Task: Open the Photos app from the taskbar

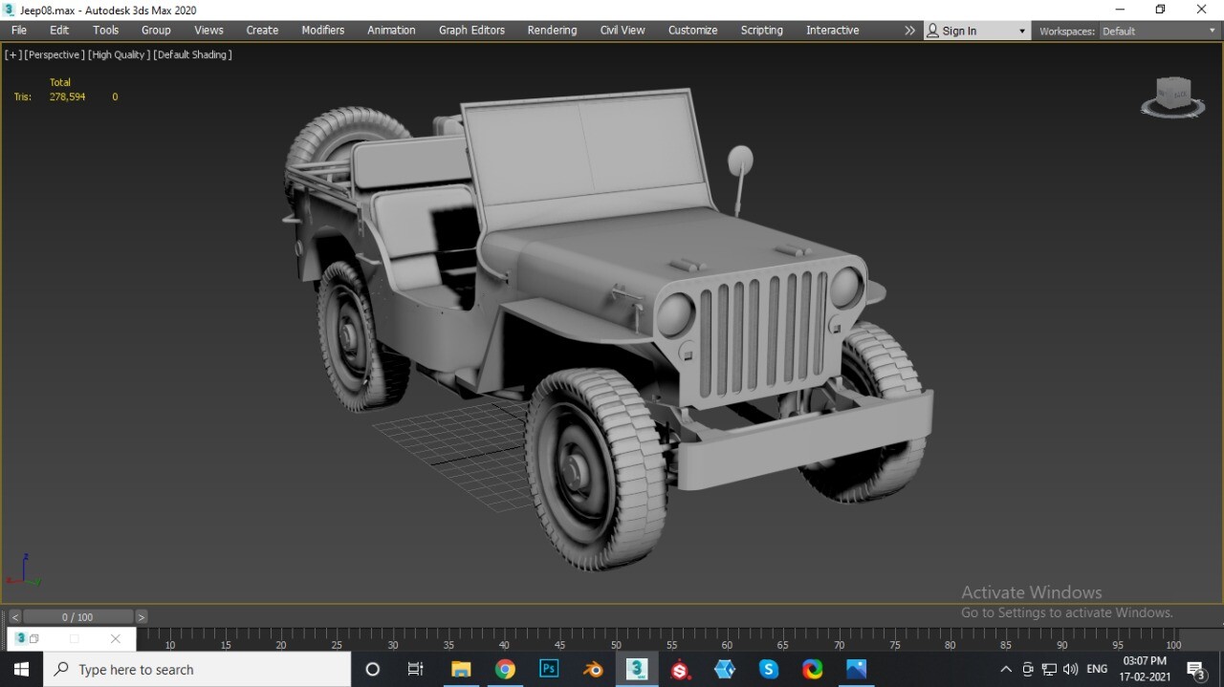Action: [857, 670]
